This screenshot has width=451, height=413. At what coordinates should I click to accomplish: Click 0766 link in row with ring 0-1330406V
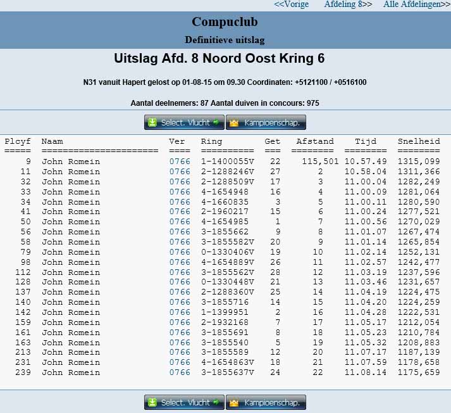click(180, 252)
